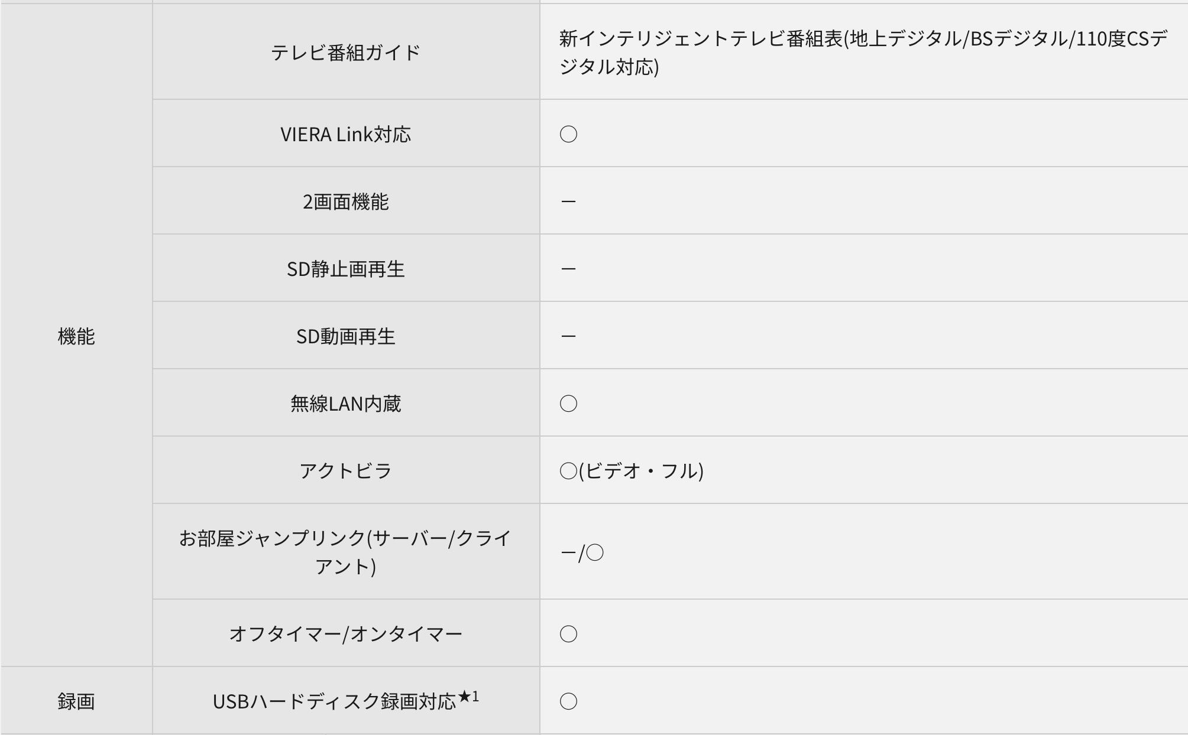Click the SD静止画再生 row label
Image resolution: width=1188 pixels, height=735 pixels.
point(346,269)
